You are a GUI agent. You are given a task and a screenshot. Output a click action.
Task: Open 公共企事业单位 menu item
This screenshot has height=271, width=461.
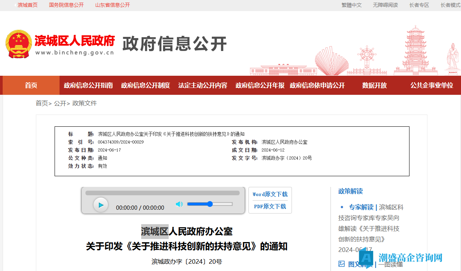click(432, 85)
